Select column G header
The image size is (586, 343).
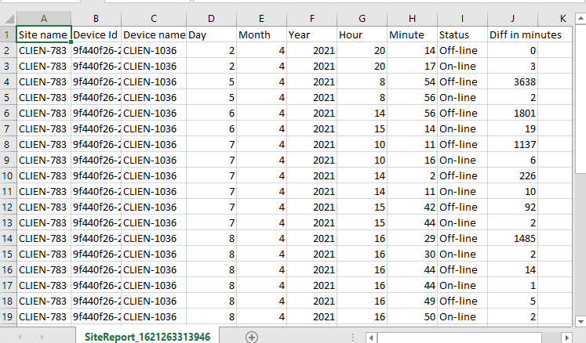(x=362, y=17)
